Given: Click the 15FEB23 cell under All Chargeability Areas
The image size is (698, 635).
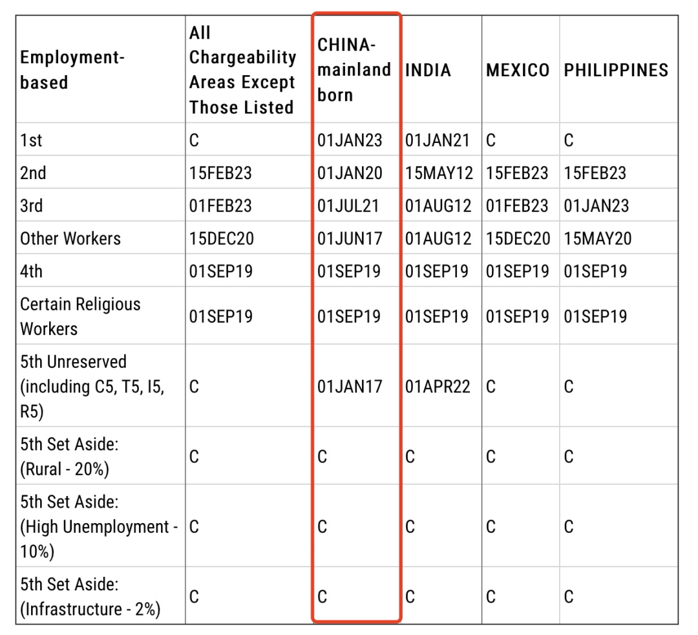Looking at the screenshot, I should click(x=220, y=173).
